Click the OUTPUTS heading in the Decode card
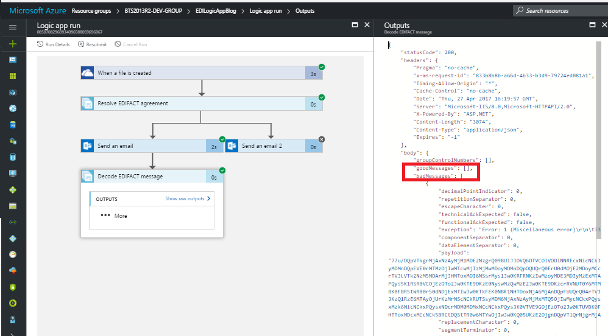 click(107, 199)
